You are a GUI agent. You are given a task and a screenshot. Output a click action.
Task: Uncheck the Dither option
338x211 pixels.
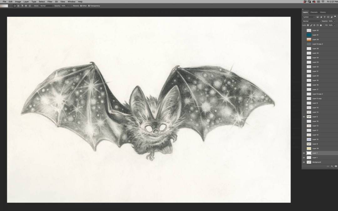81,6
